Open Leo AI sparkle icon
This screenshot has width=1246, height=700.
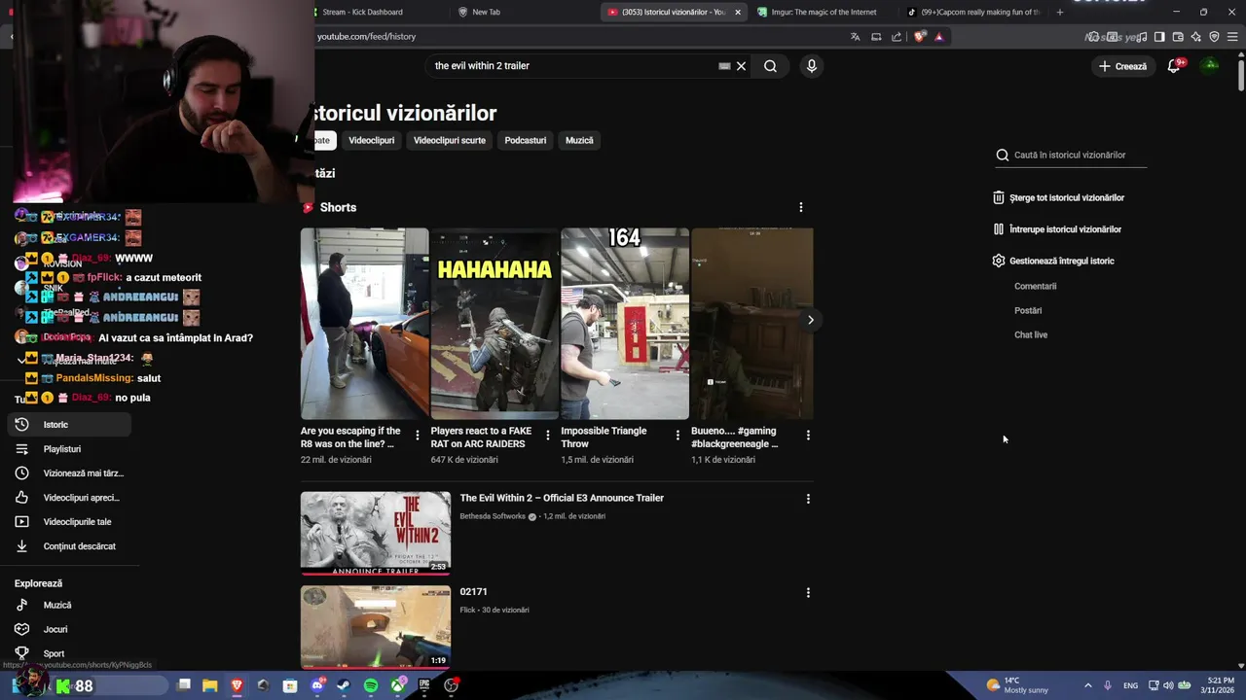click(1195, 37)
